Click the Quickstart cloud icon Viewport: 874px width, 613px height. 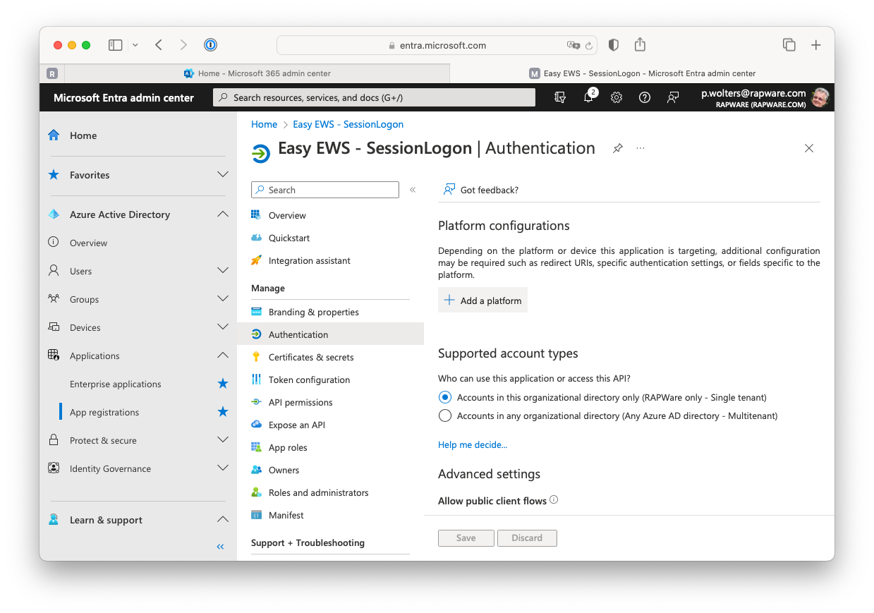click(257, 238)
